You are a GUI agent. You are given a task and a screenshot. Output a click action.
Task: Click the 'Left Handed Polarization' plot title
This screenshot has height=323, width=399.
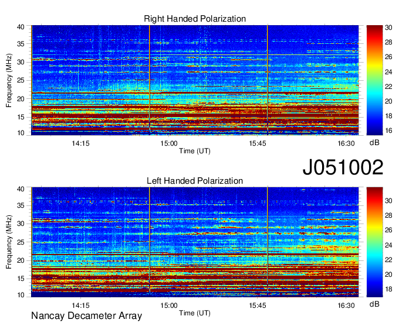(x=195, y=181)
